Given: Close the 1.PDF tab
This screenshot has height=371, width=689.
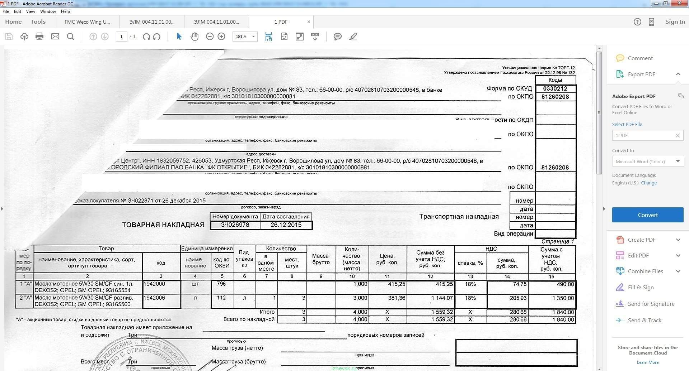Looking at the screenshot, I should tap(309, 22).
